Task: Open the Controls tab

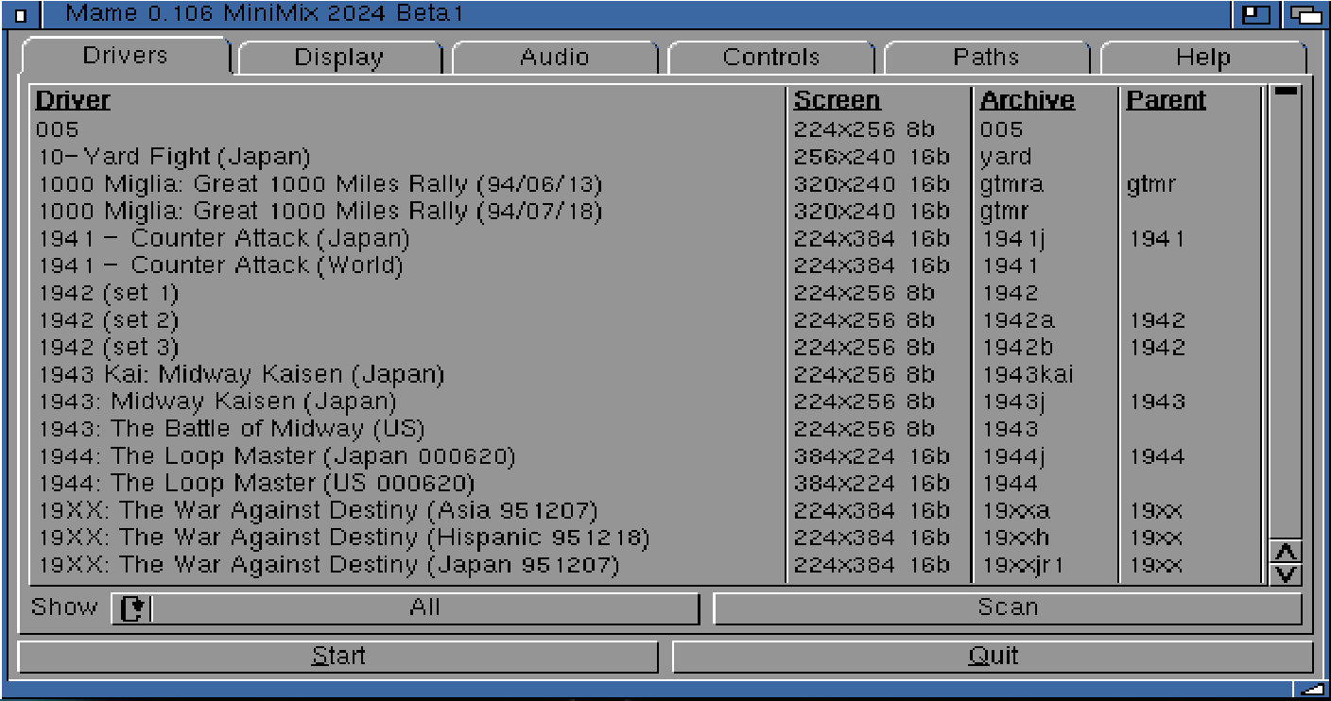Action: (771, 58)
